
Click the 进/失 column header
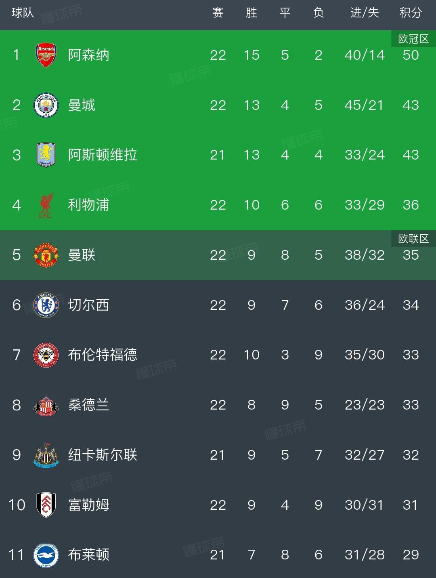(x=365, y=13)
